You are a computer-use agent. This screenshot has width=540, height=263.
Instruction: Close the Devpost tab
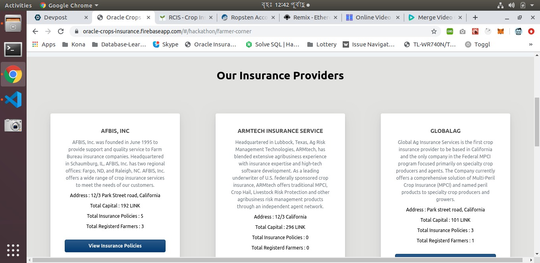[86, 17]
